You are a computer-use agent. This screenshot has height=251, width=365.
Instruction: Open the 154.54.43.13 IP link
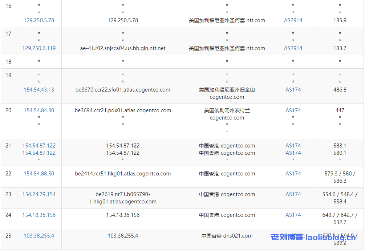[x=39, y=90]
